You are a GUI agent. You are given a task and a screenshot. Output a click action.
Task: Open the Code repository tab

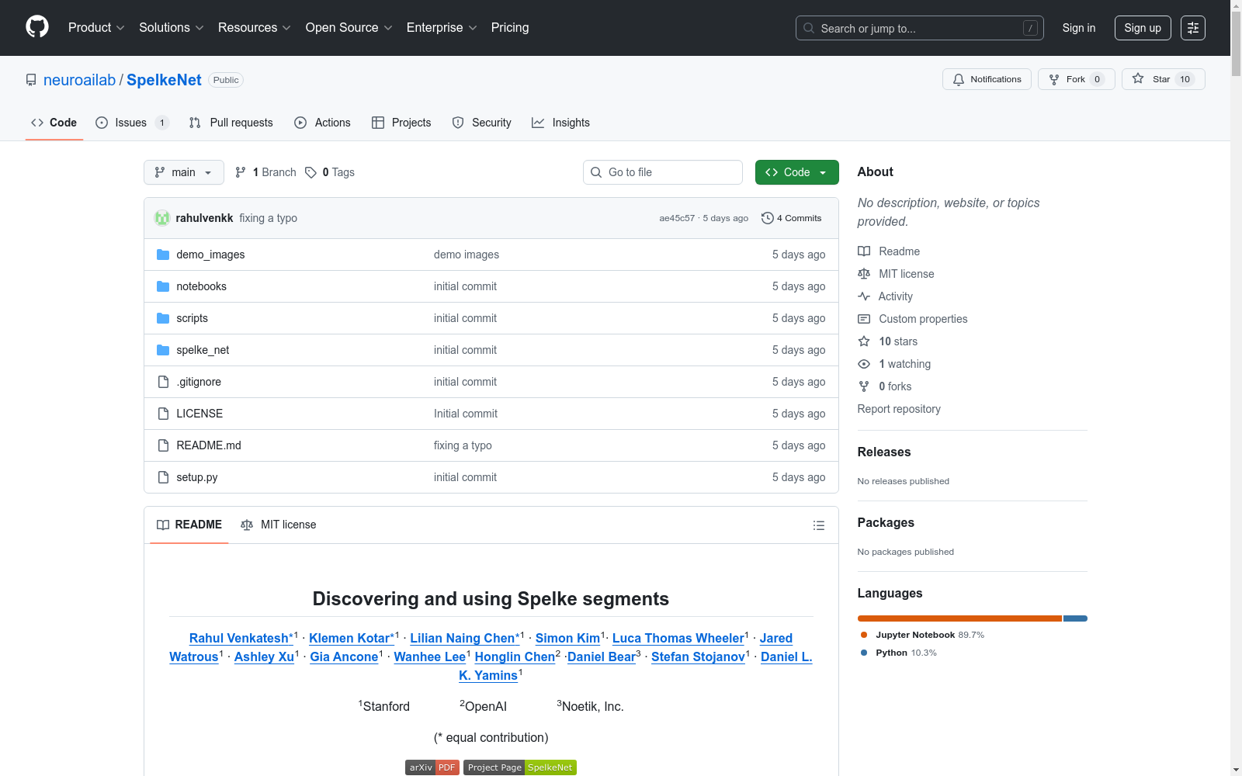[x=54, y=123]
